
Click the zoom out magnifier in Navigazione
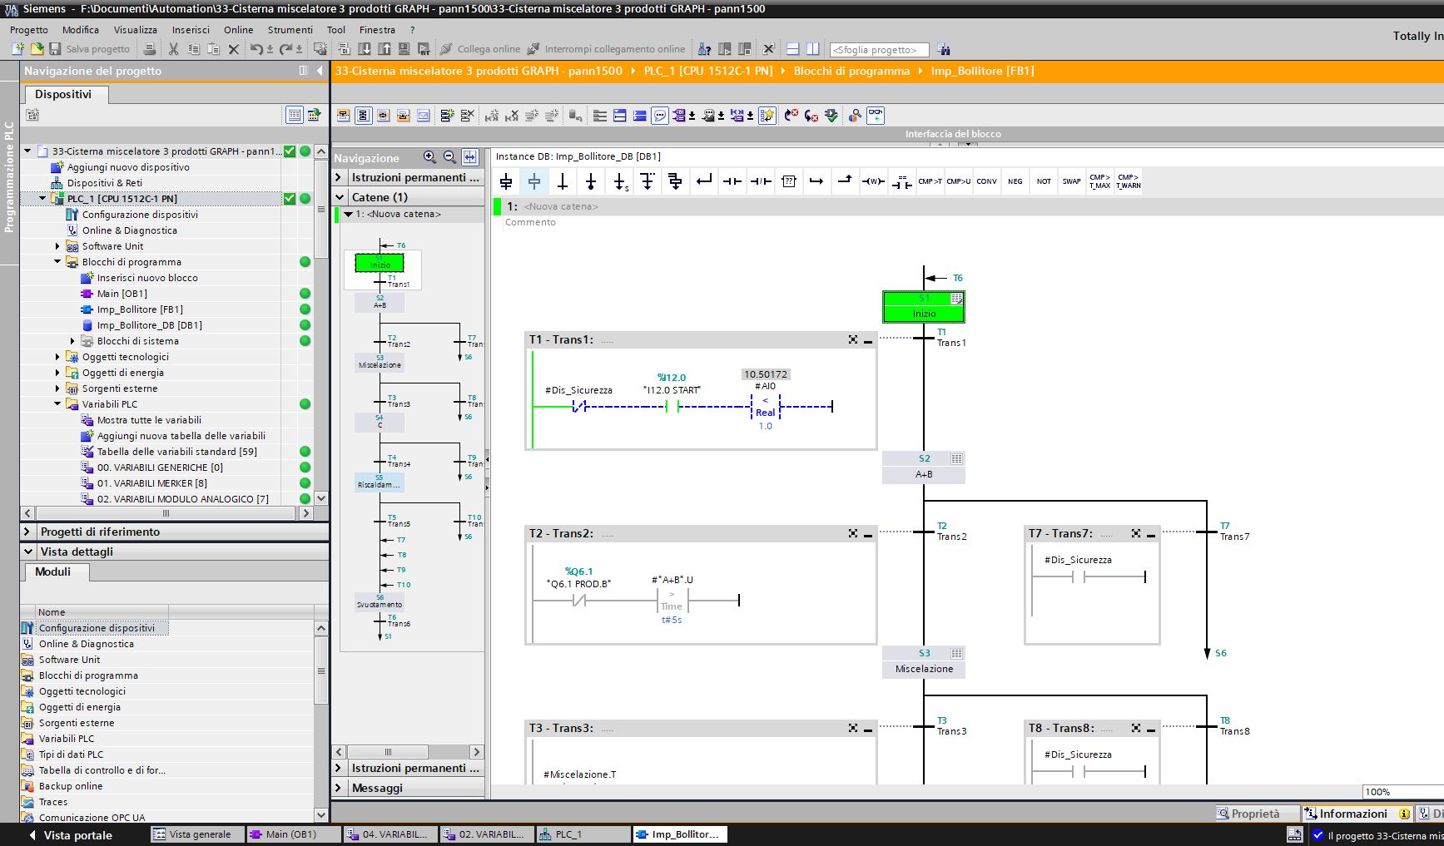click(x=449, y=156)
